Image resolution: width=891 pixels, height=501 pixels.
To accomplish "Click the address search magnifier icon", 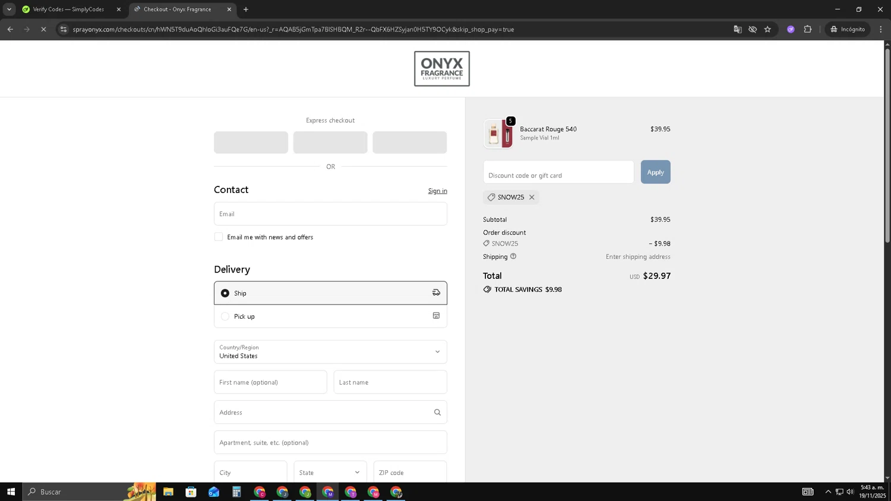I will tap(437, 412).
